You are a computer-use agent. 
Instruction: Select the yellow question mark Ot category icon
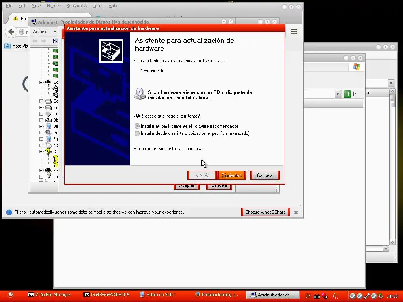[x=48, y=151]
